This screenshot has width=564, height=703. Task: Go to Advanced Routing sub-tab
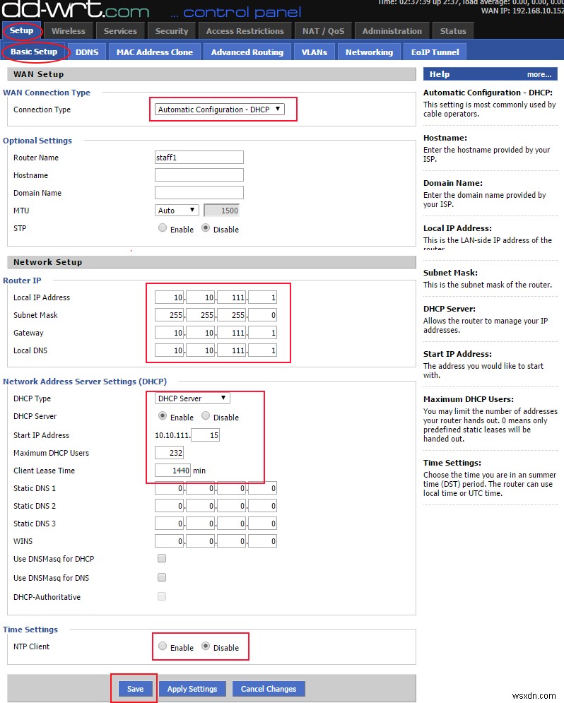point(247,52)
